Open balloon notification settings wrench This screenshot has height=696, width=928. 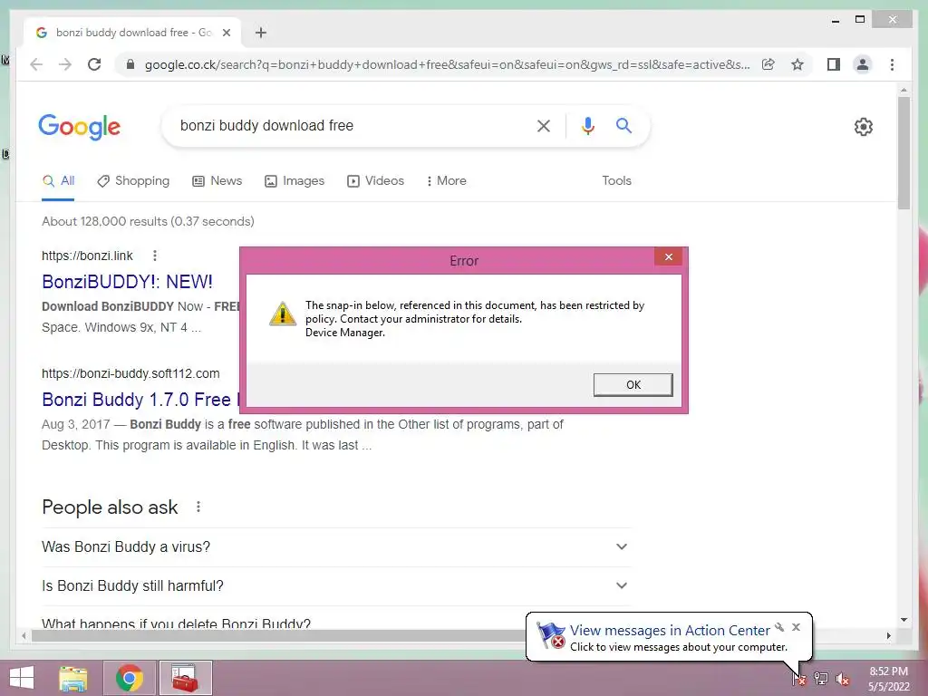point(779,627)
